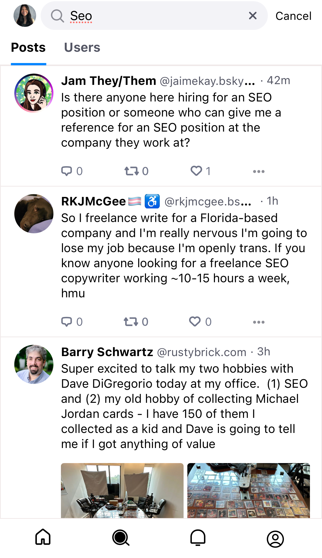
Task: Open more options on RKJMcGee's post
Action: (259, 322)
